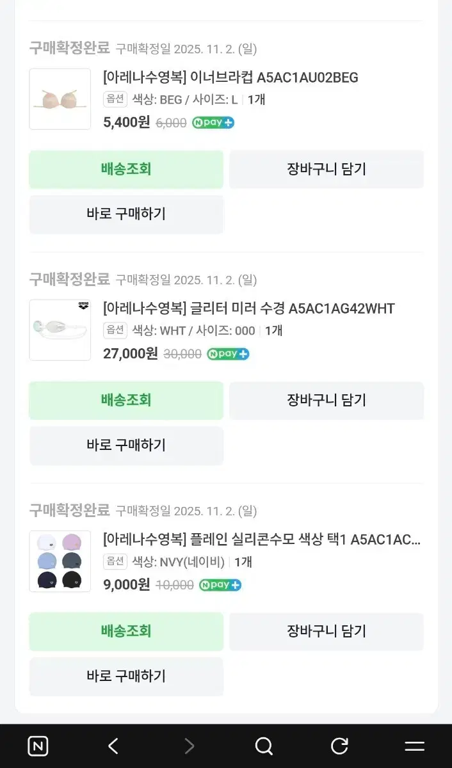
Task: Open the hamburger menu icon
Action: (415, 746)
